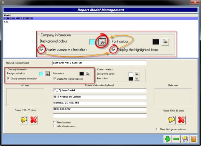Click the Montréal, QC H2G 2N8 field
This screenshot has width=201, height=146.
[x=100, y=103]
